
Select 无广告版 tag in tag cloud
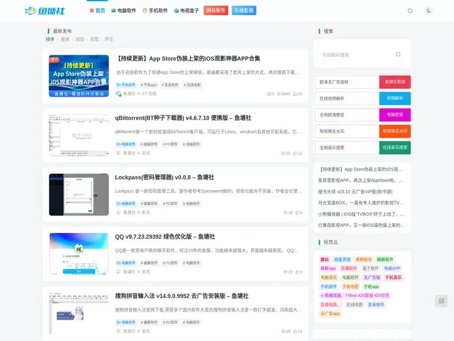(x=372, y=277)
